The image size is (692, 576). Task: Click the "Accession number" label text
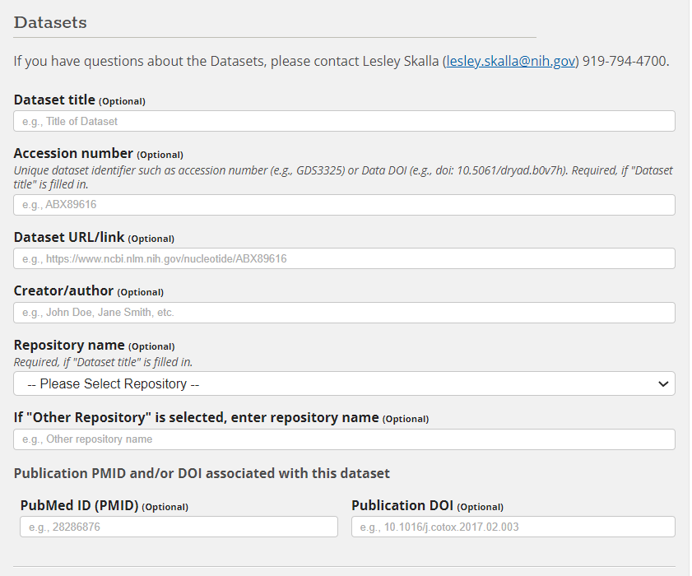point(73,153)
